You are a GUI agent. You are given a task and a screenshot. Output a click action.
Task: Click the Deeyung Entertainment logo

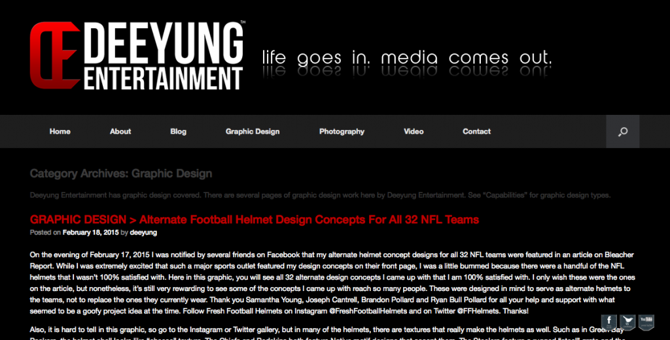(x=137, y=55)
